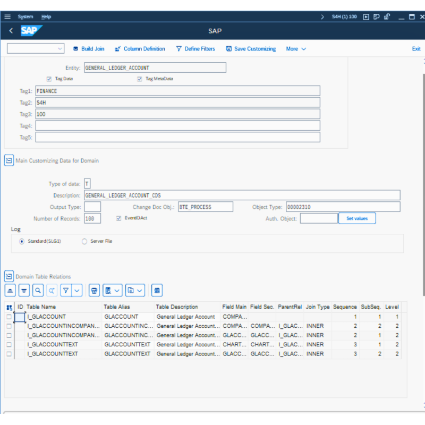Click the Set values button
425x425 pixels.
(x=356, y=218)
